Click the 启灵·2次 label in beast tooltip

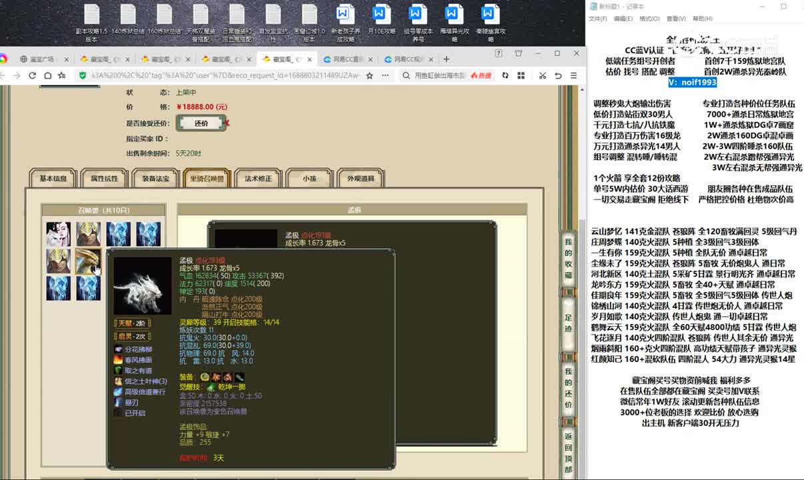(x=131, y=337)
